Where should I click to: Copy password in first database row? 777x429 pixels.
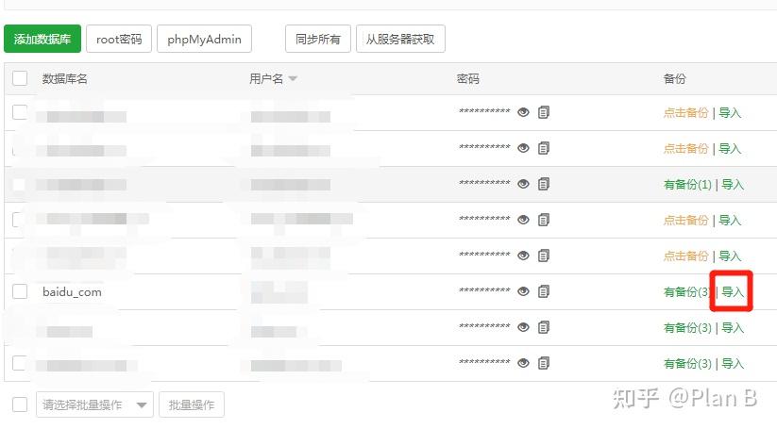pyautogui.click(x=544, y=112)
